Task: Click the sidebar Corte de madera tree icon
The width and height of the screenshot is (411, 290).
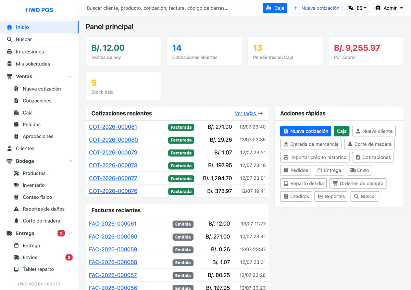Action: [16, 221]
